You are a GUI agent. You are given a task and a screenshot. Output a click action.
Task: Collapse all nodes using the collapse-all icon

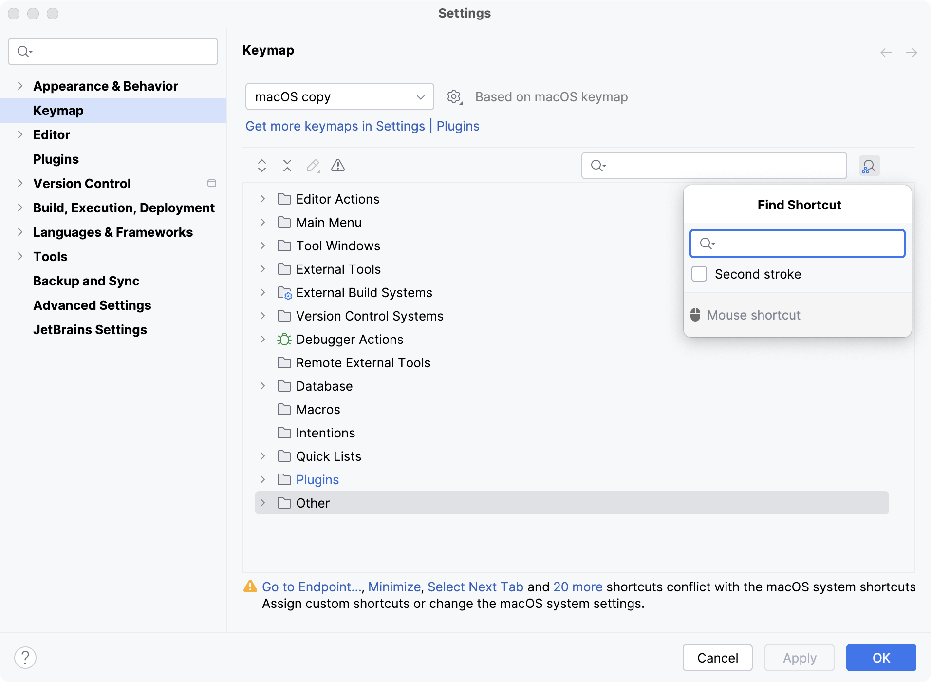pos(287,166)
